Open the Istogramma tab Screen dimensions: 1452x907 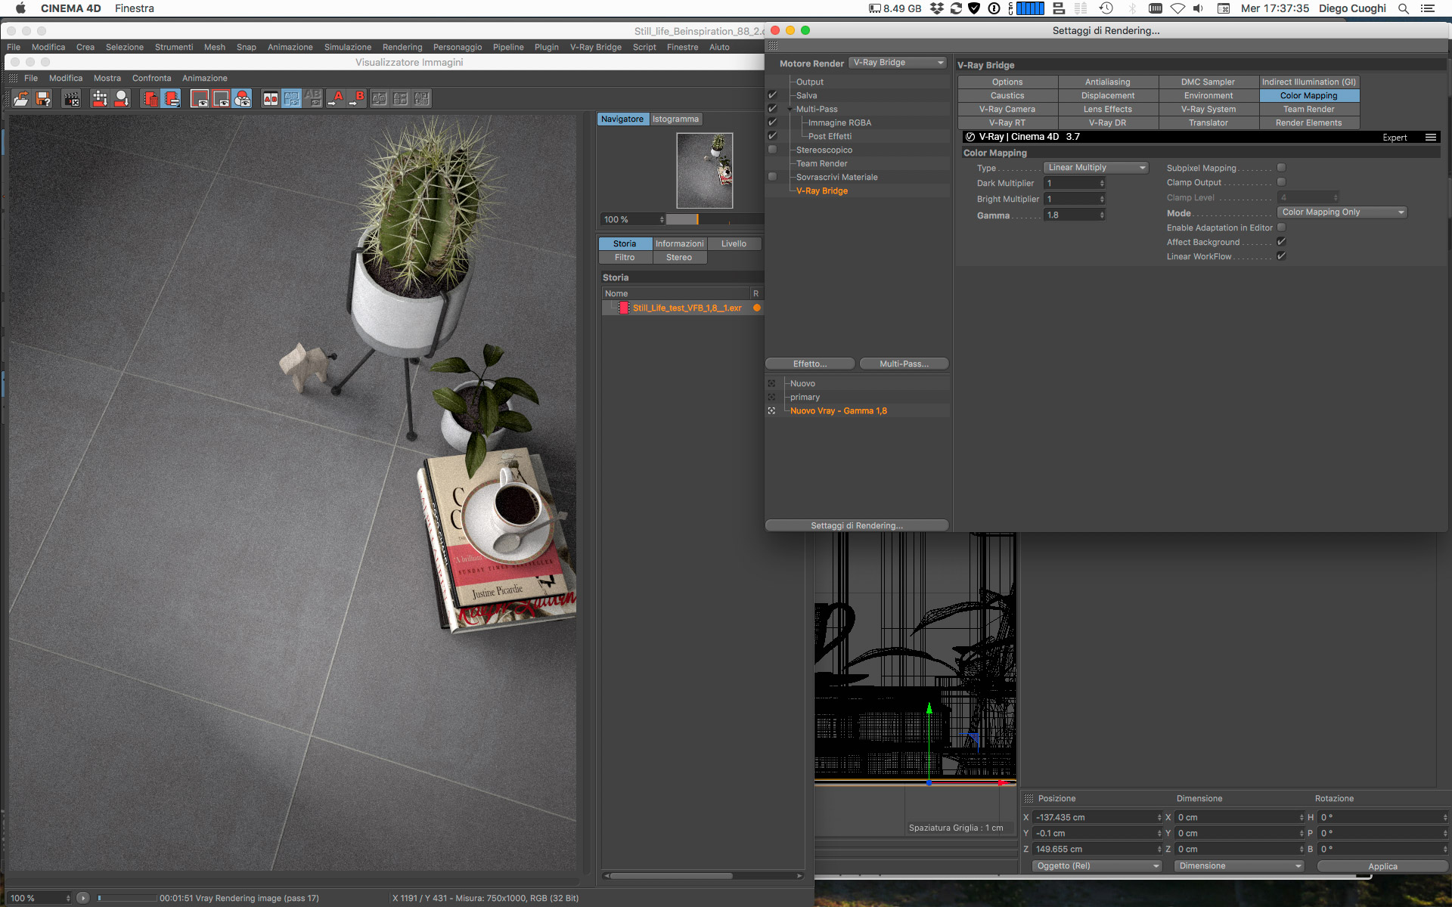click(676, 119)
